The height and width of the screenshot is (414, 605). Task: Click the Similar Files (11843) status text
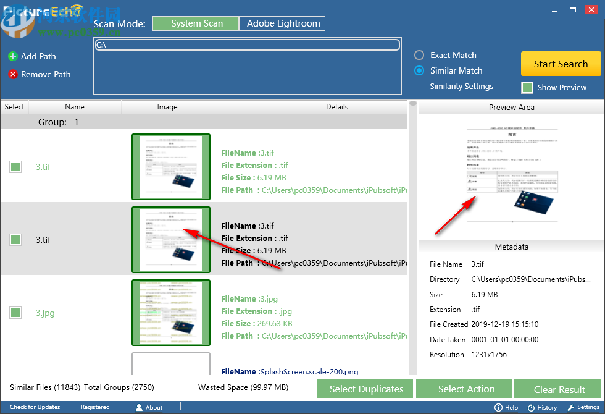coord(45,387)
